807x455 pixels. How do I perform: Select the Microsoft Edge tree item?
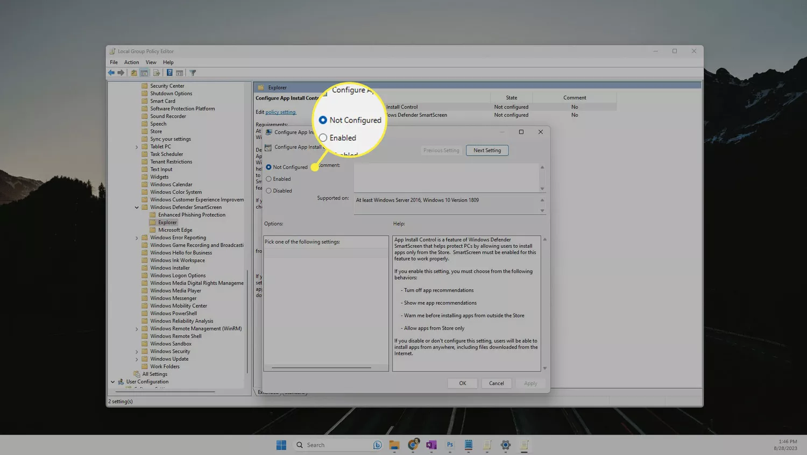coord(175,230)
